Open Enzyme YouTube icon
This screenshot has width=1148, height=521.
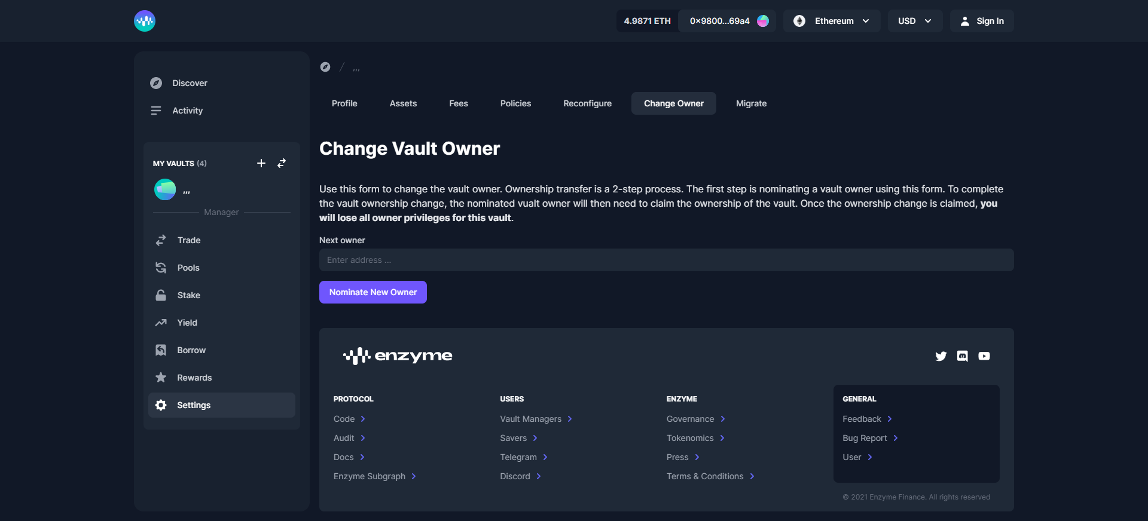(984, 356)
